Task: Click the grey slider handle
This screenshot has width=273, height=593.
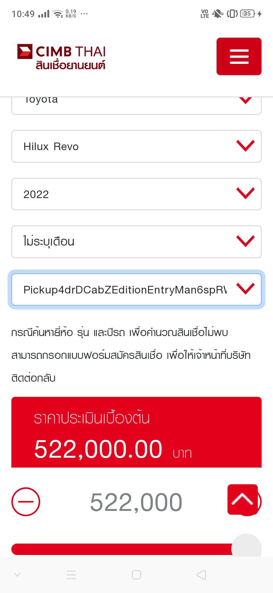Action: pos(246,549)
